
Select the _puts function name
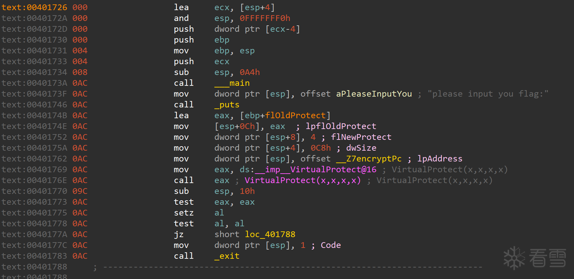(227, 105)
